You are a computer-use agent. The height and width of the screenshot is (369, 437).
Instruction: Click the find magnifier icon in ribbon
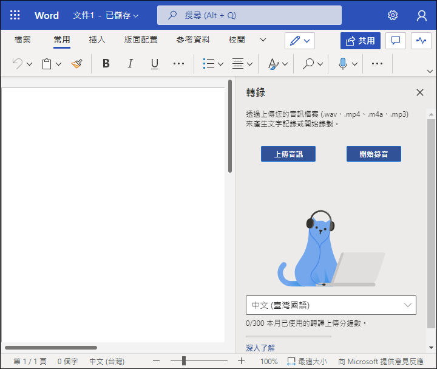pyautogui.click(x=308, y=64)
